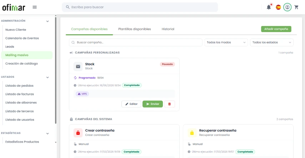Click Completada badge on Recuperar contraseña card
Viewport: 305px width, 158px height.
(245, 152)
